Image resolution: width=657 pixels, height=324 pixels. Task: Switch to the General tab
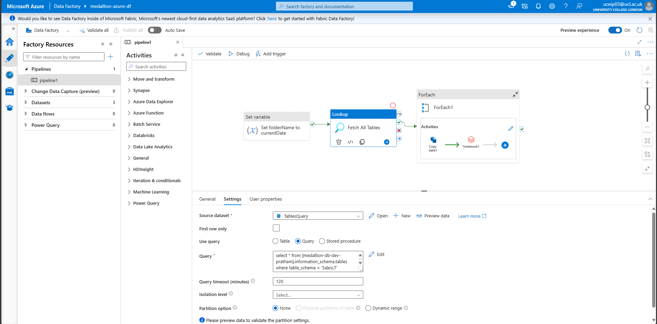(x=207, y=199)
